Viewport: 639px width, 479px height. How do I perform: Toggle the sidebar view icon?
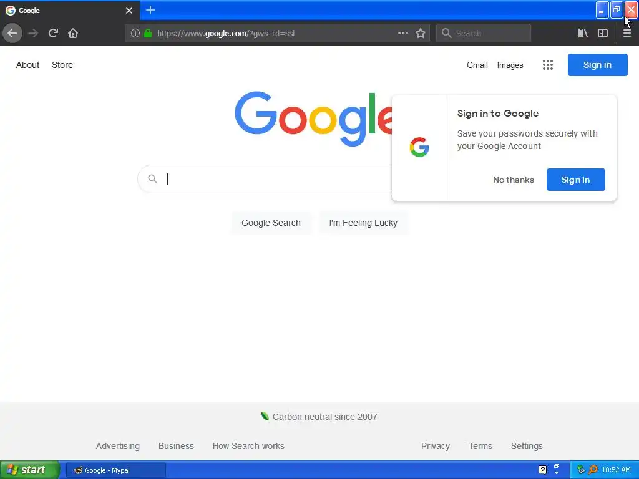click(603, 34)
